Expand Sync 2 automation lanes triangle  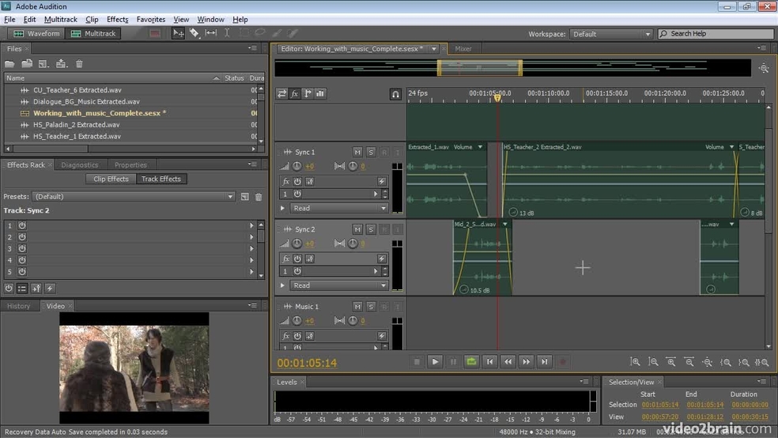282,285
